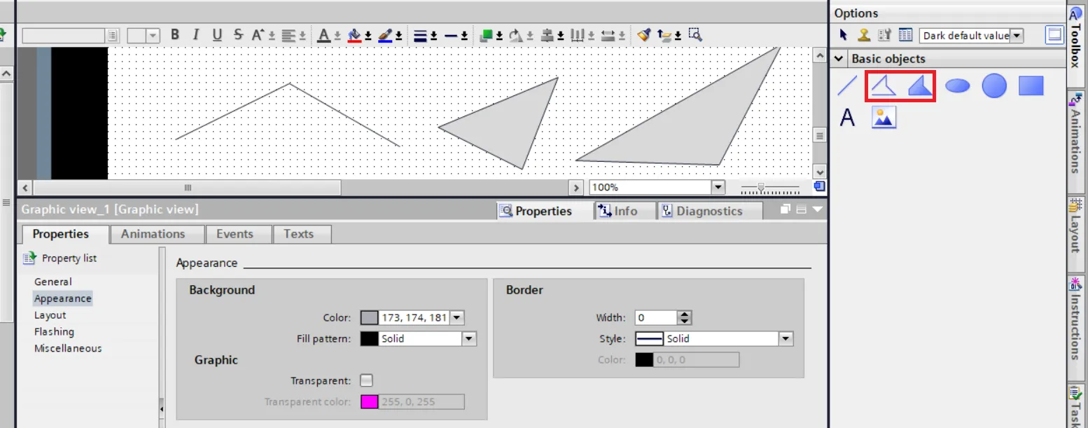Click the bring-to-front order icon
Image resolution: width=1088 pixels, height=428 pixels.
point(485,35)
